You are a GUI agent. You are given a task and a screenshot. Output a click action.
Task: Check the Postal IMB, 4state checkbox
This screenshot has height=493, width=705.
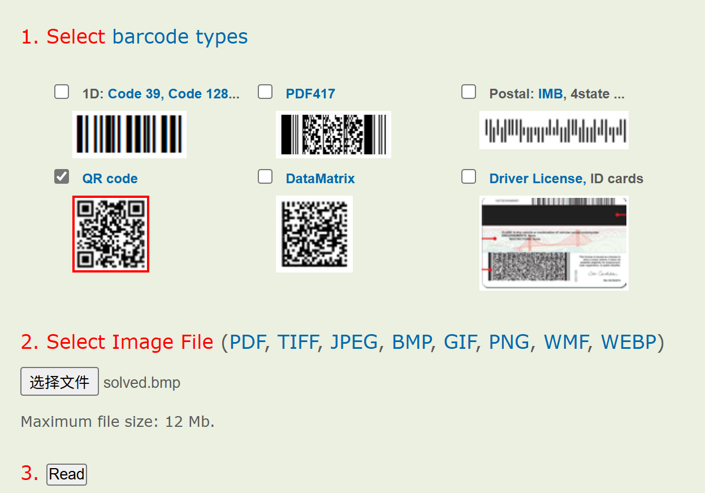(469, 92)
